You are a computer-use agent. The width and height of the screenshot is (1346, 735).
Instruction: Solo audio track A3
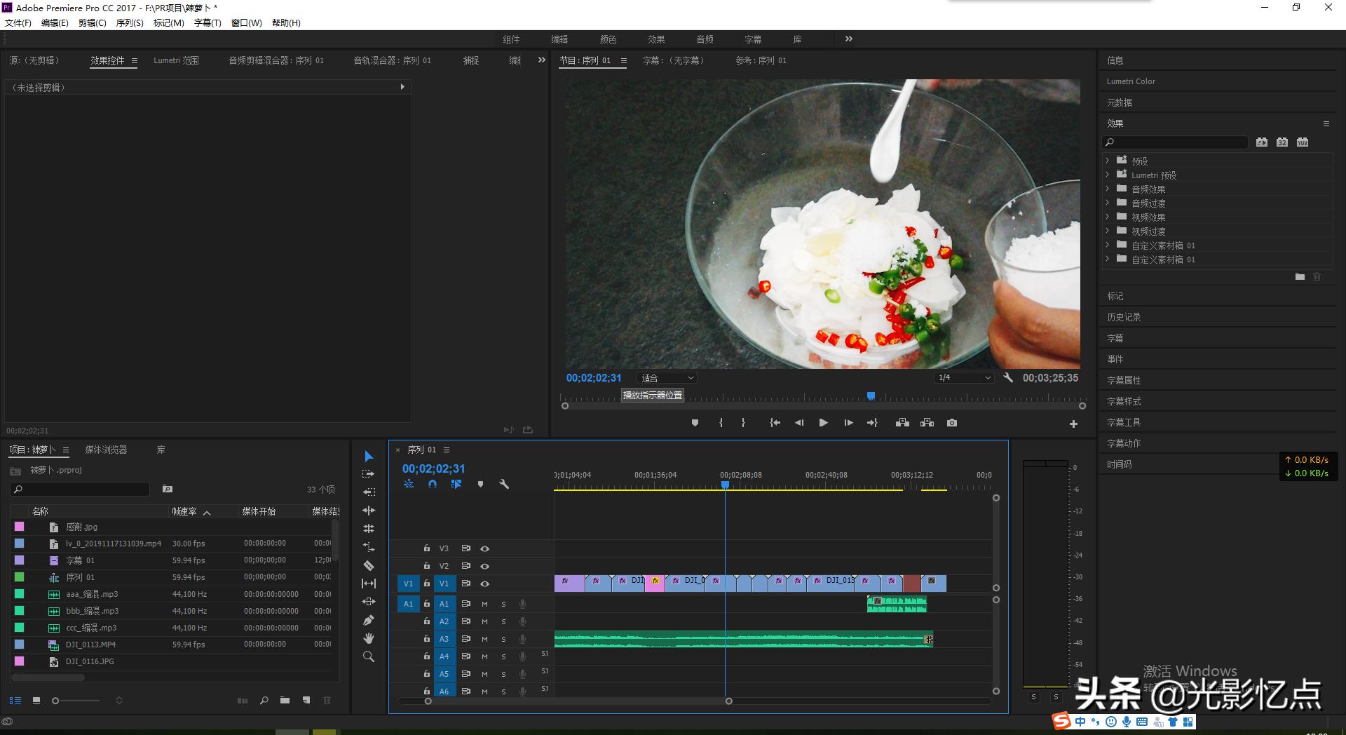click(503, 639)
